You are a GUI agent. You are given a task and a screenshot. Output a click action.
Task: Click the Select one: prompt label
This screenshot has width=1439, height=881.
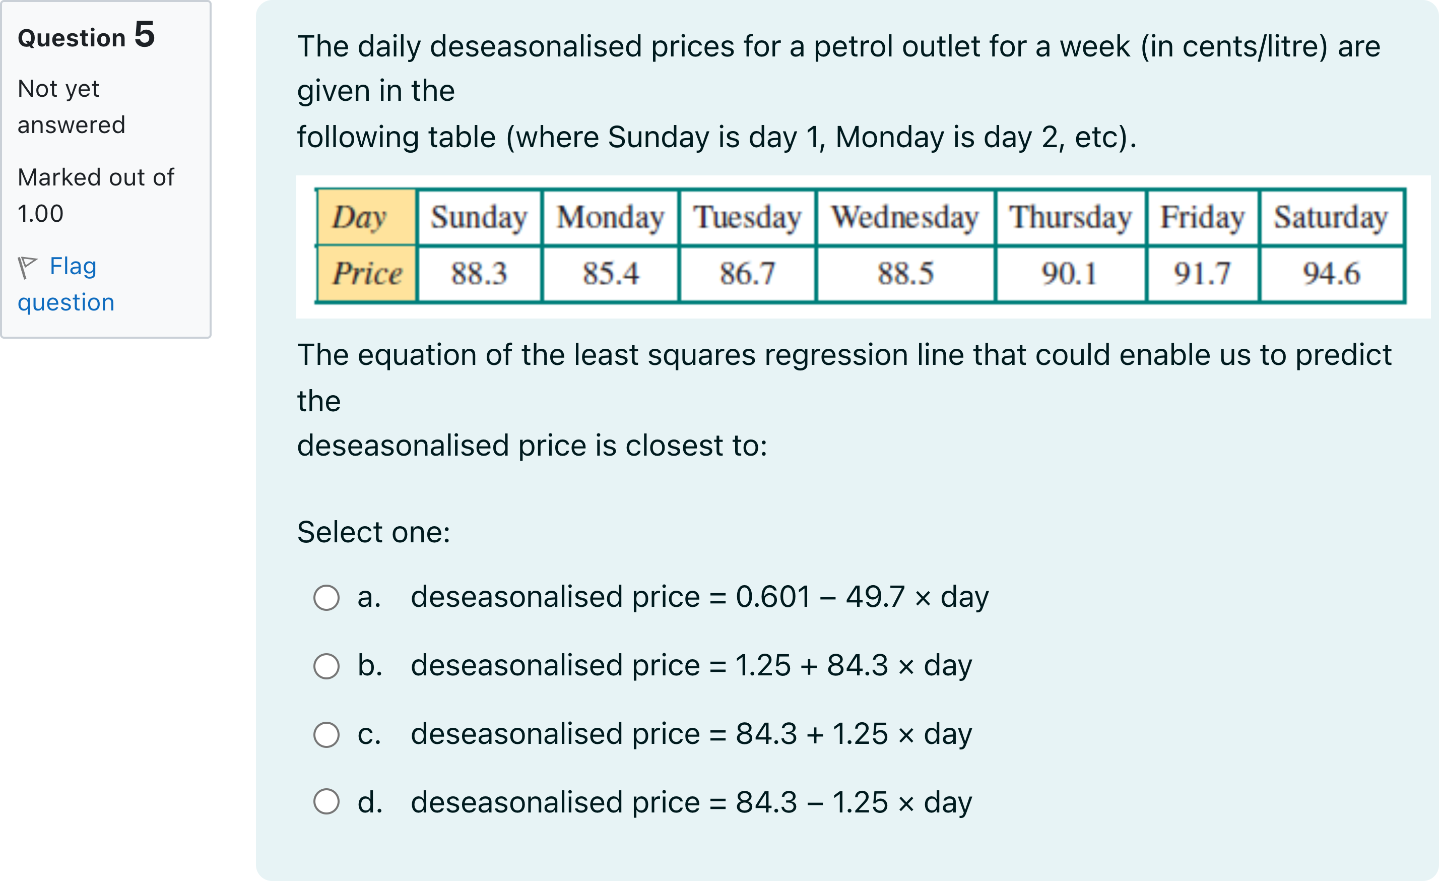(374, 532)
